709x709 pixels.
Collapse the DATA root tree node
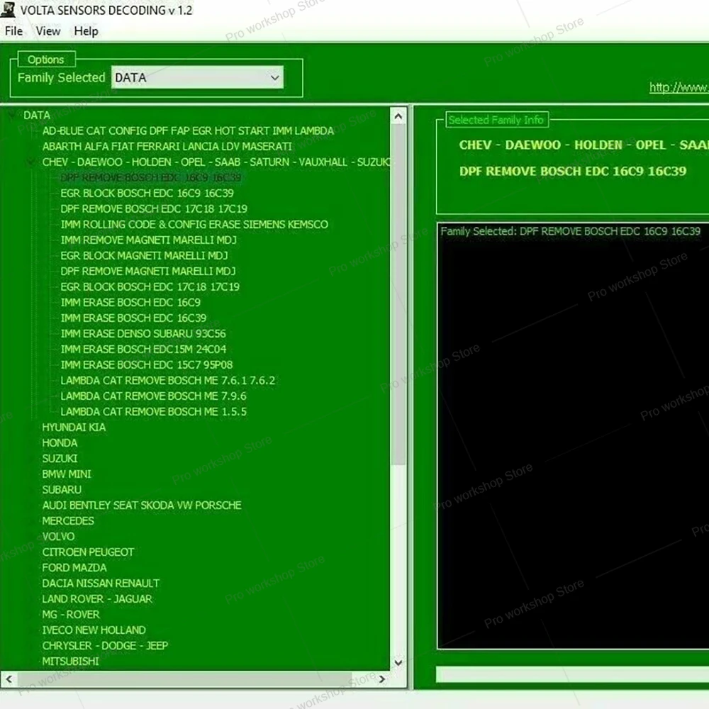coord(12,115)
